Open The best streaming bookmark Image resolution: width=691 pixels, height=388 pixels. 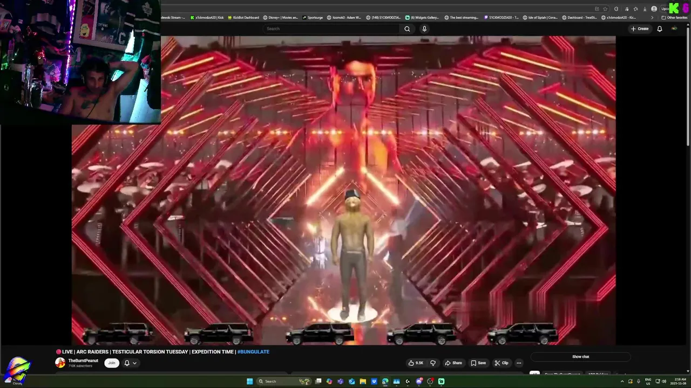461,17
